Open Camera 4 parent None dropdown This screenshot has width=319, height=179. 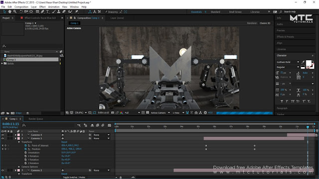point(101,135)
